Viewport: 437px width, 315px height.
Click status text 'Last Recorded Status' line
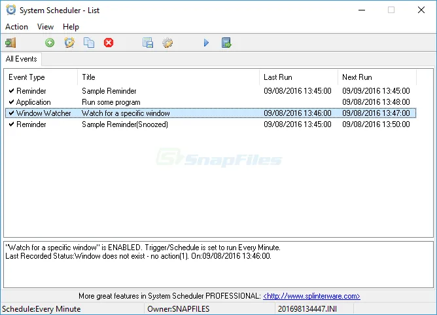(x=138, y=256)
